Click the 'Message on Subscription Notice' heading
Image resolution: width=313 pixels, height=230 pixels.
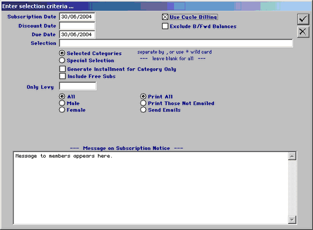pos(127,148)
